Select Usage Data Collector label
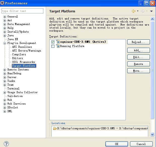Screen dimensions: 156x147 22,92
